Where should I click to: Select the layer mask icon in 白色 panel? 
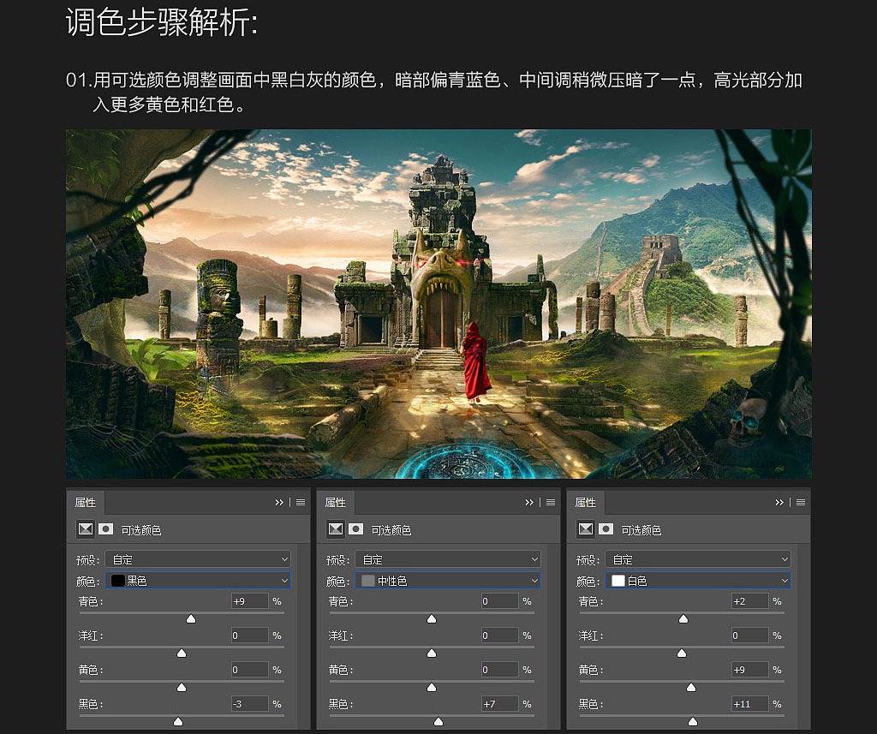606,528
